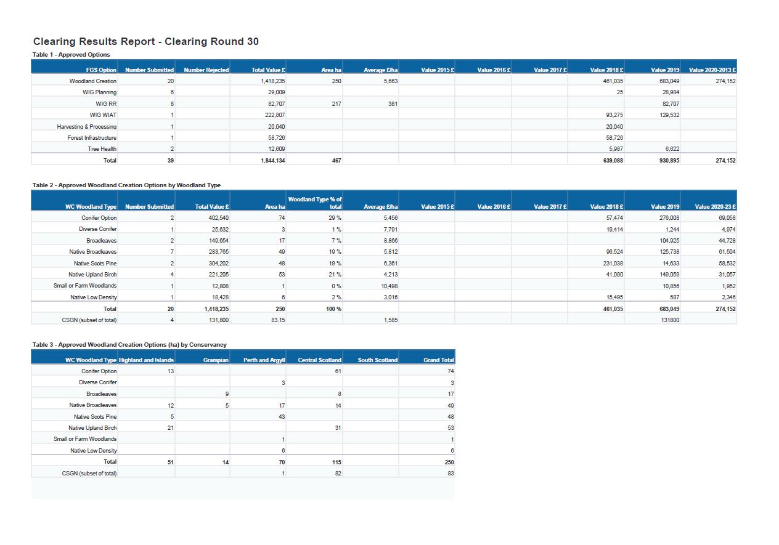Select the 'Small or Farm Woodlands' row in Table 2
This screenshot has width=779, height=545.
(84, 286)
